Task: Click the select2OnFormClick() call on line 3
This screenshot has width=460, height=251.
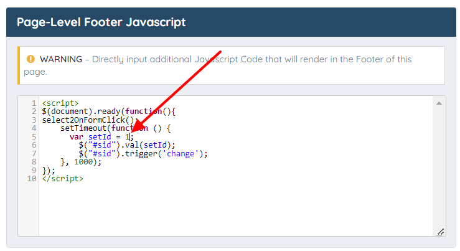Action: pos(90,120)
